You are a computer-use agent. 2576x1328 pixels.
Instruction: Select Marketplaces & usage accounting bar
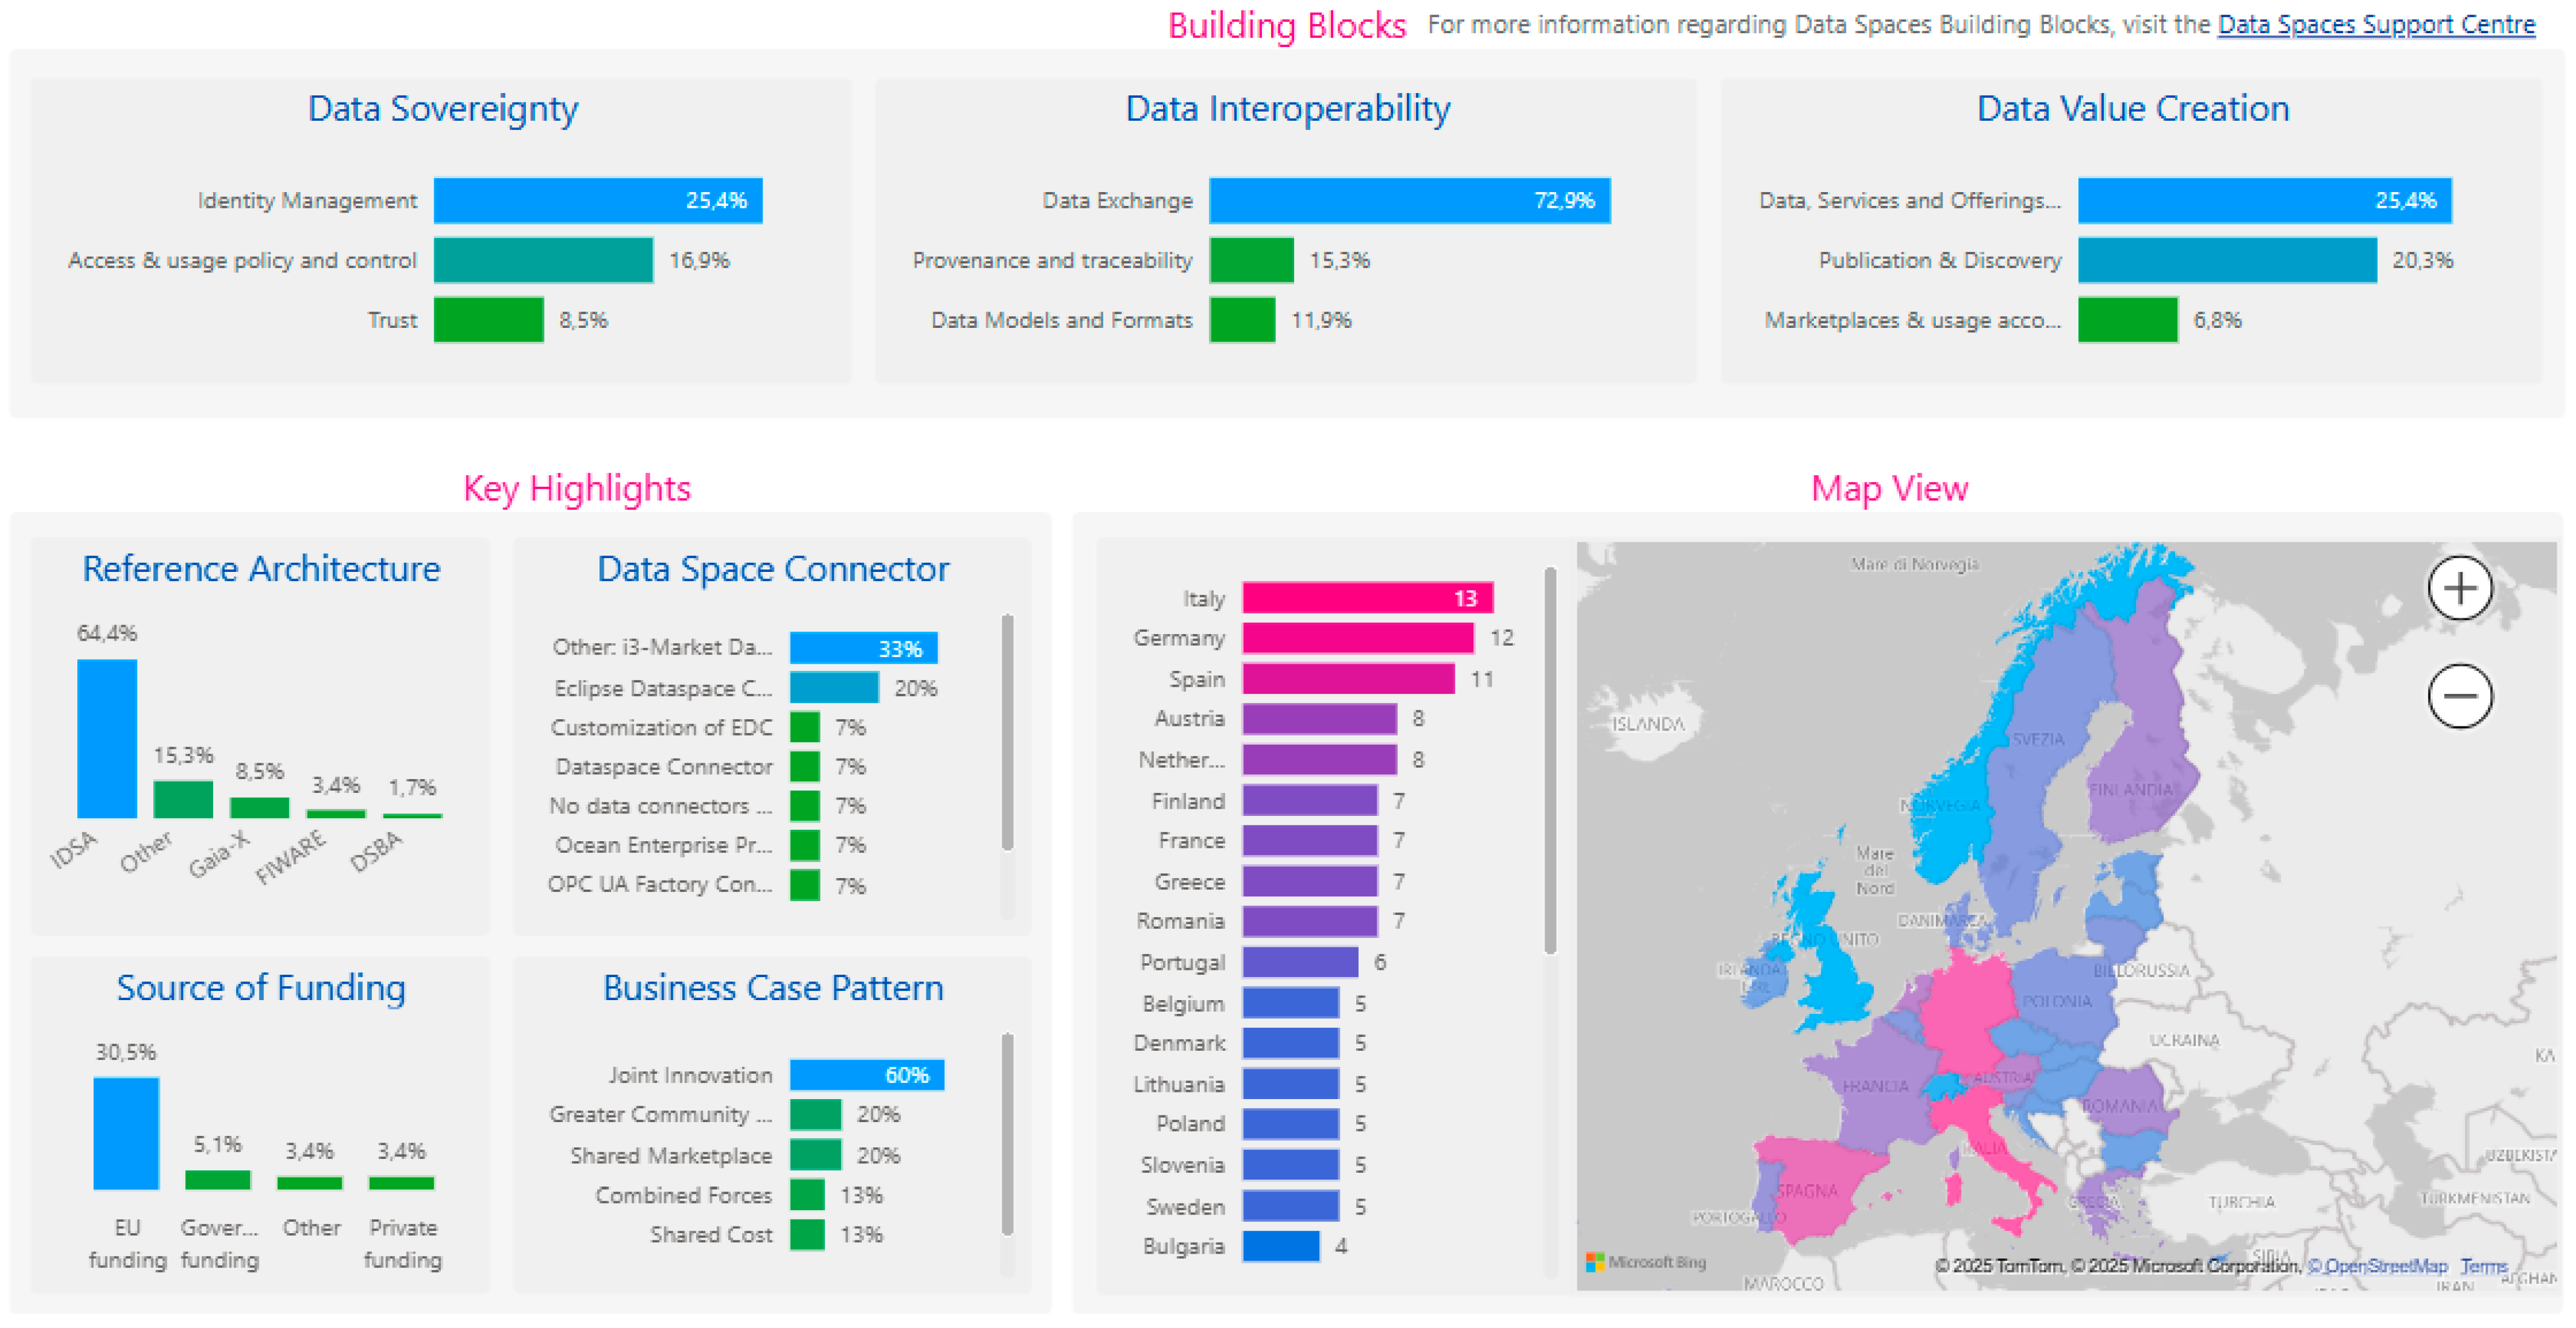pos(2128,320)
